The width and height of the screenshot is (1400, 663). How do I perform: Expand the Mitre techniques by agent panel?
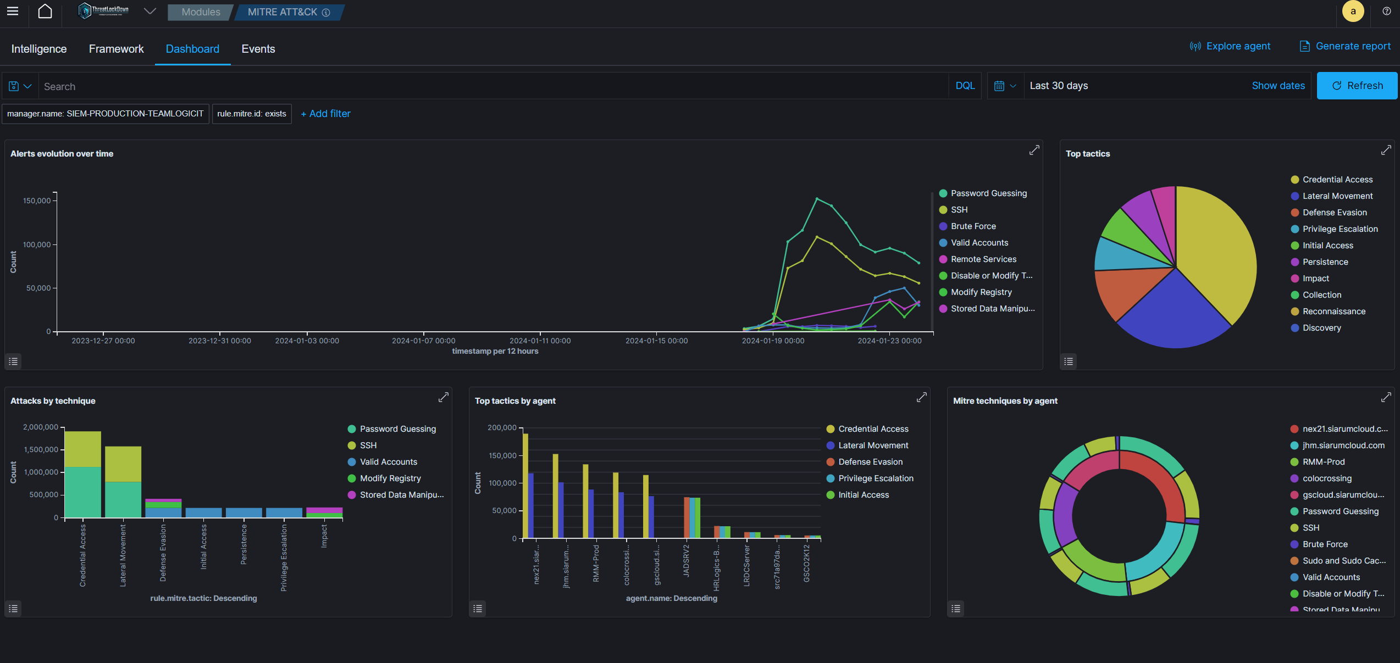1386,397
